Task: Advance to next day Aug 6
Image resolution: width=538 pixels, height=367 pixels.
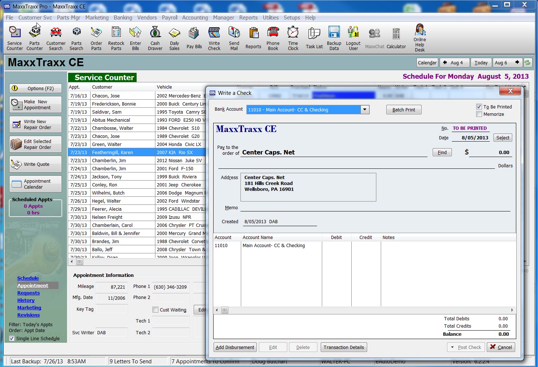Action: (507, 63)
